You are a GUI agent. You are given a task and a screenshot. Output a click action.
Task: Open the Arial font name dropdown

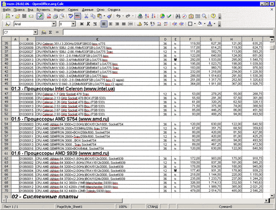[x=54, y=24]
